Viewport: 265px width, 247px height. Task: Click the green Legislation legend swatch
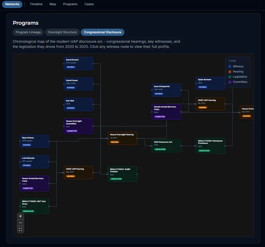point(230,77)
